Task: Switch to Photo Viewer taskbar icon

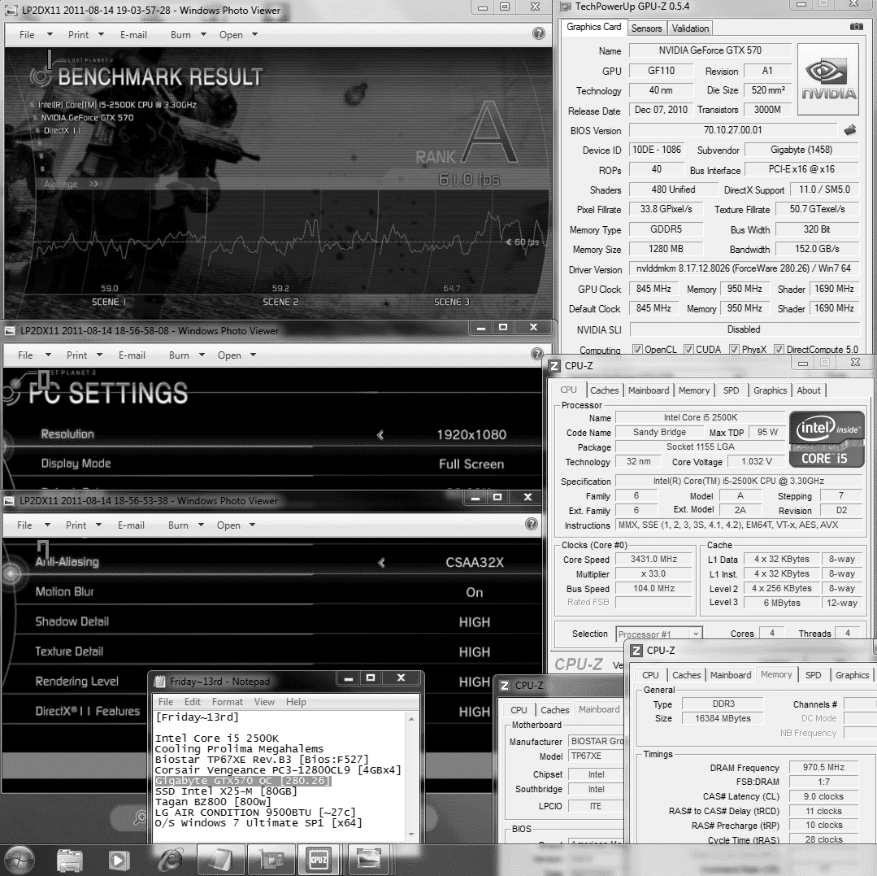Action: tap(369, 860)
